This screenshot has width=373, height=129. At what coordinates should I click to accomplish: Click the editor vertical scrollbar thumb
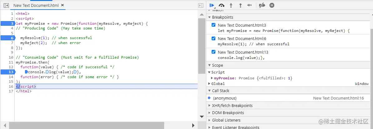pos(202,46)
